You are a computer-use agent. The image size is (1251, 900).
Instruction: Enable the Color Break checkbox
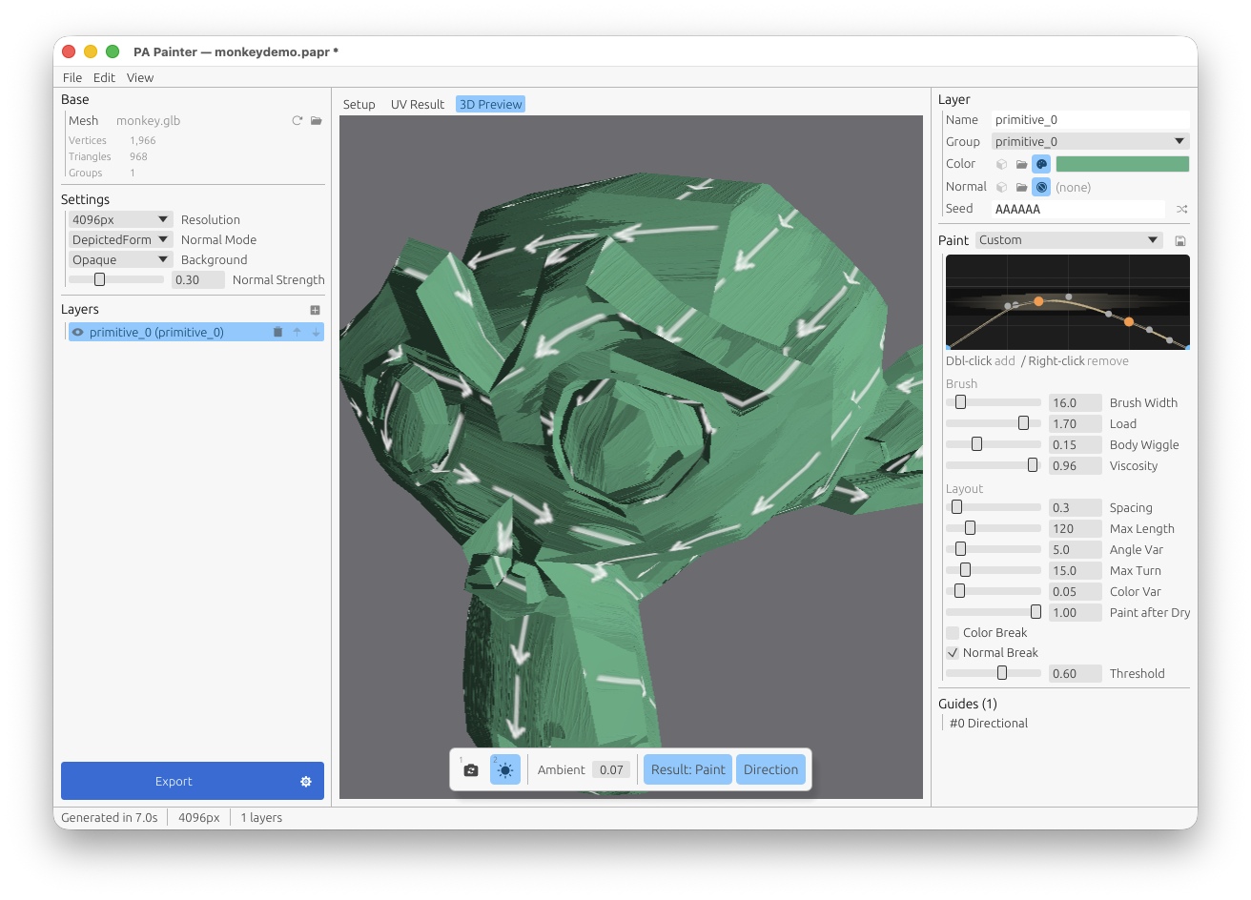953,633
